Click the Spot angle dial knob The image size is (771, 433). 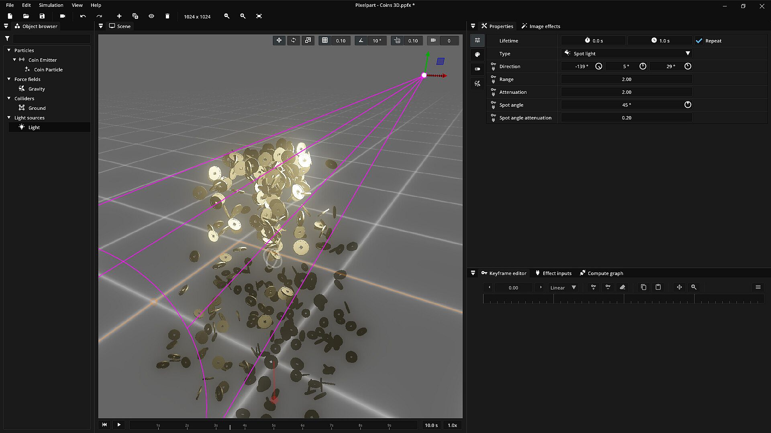click(x=687, y=105)
